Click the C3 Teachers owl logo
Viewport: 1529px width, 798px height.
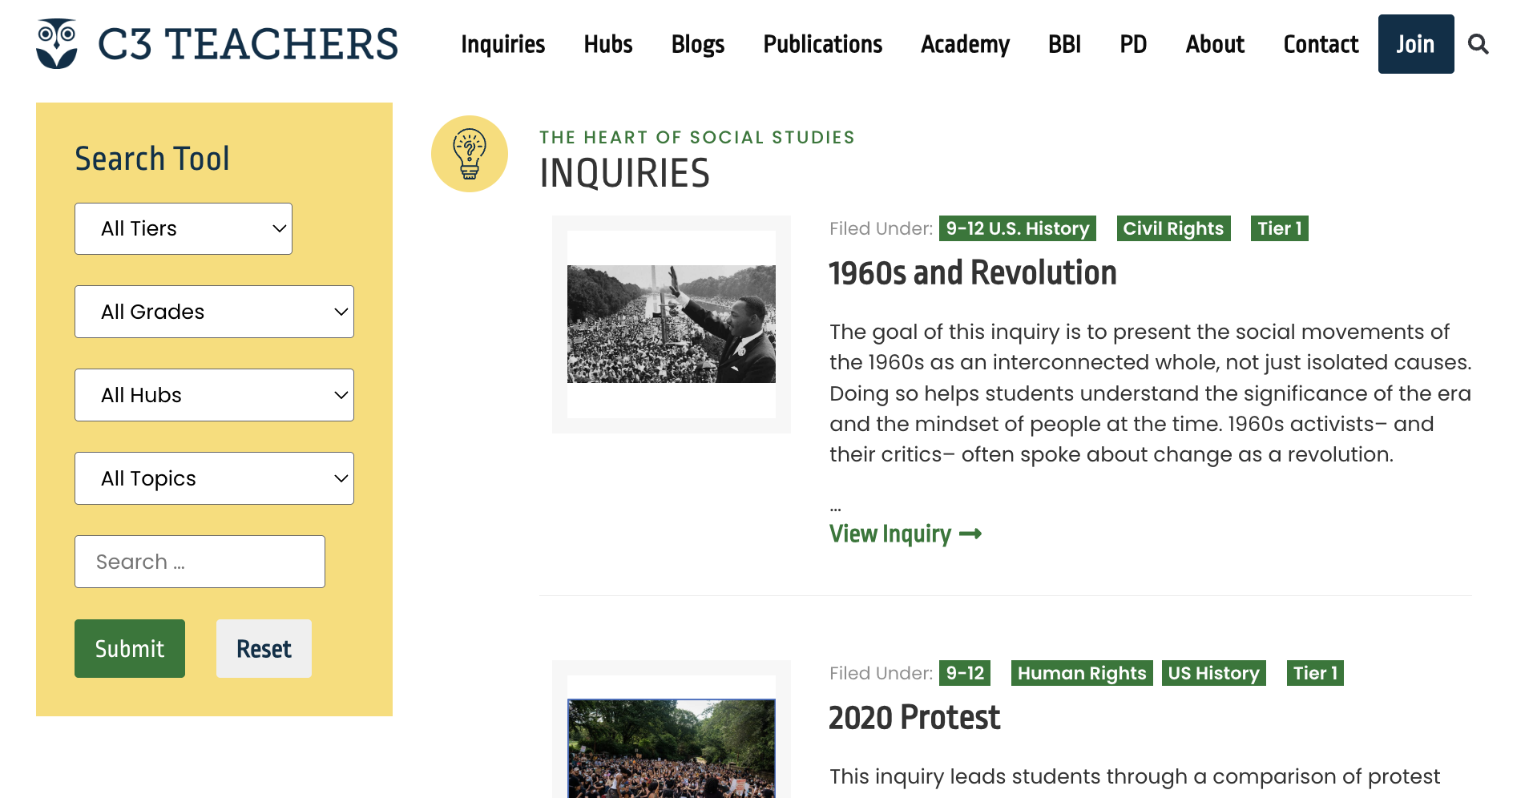point(57,44)
